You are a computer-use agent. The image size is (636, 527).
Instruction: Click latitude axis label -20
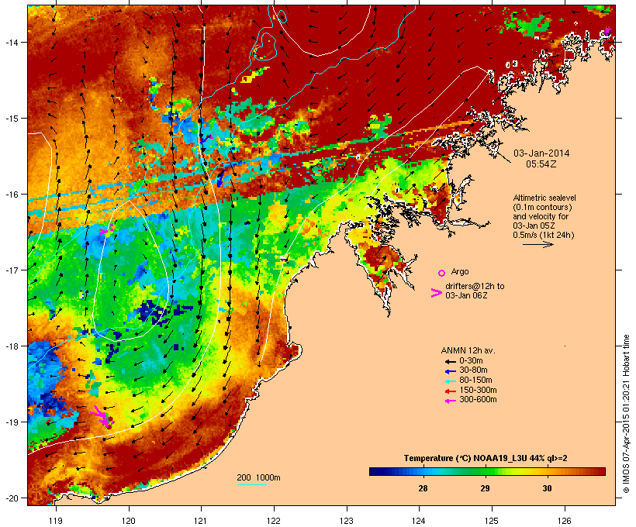[12, 498]
